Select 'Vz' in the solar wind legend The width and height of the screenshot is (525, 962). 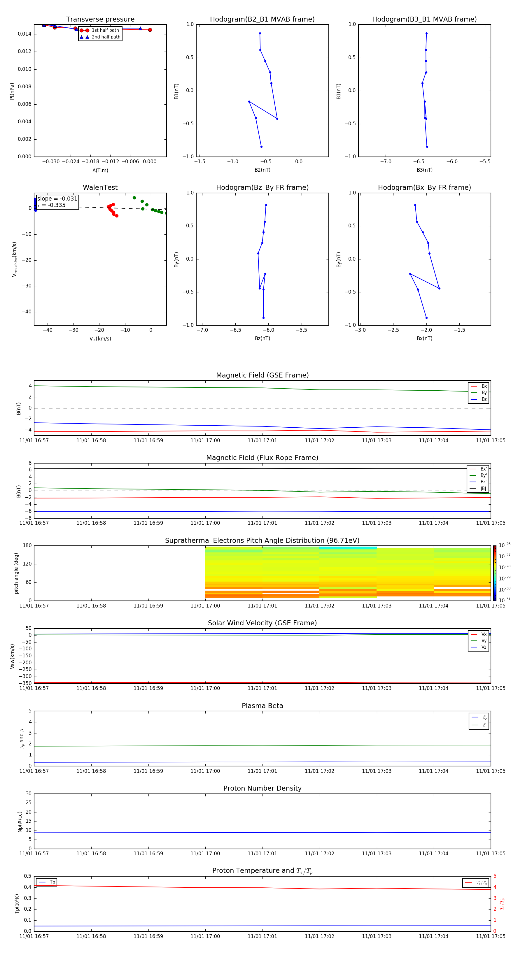[479, 647]
